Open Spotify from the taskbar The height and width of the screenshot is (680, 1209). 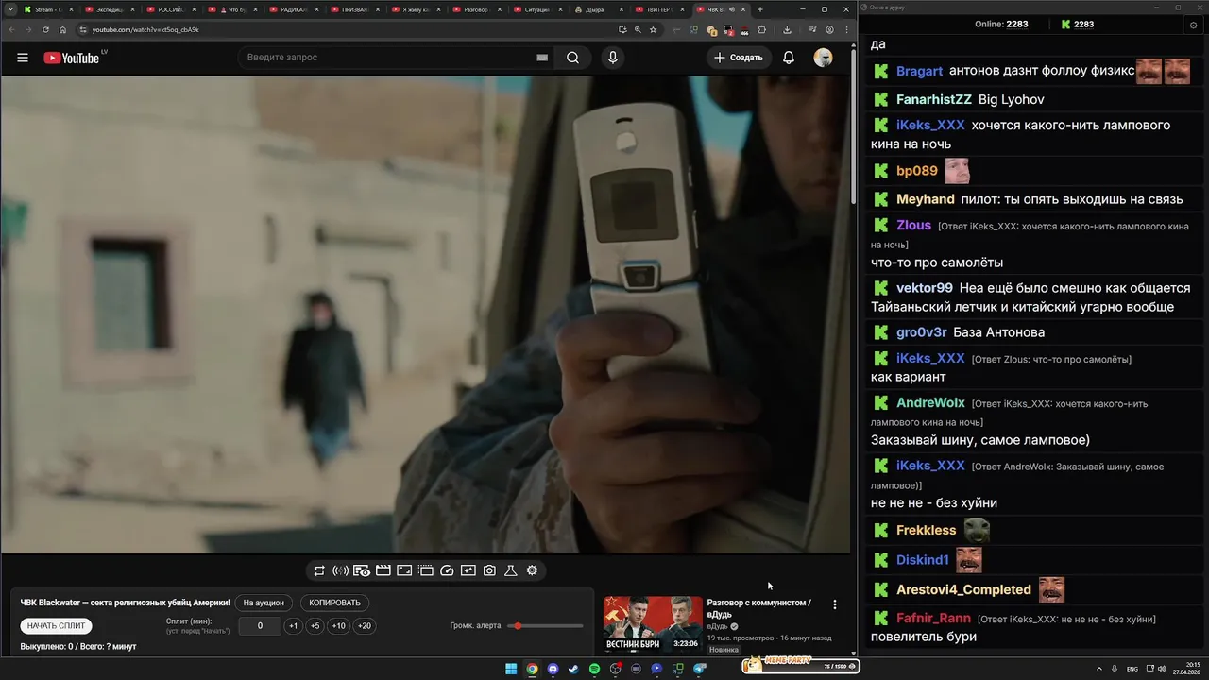tap(594, 669)
